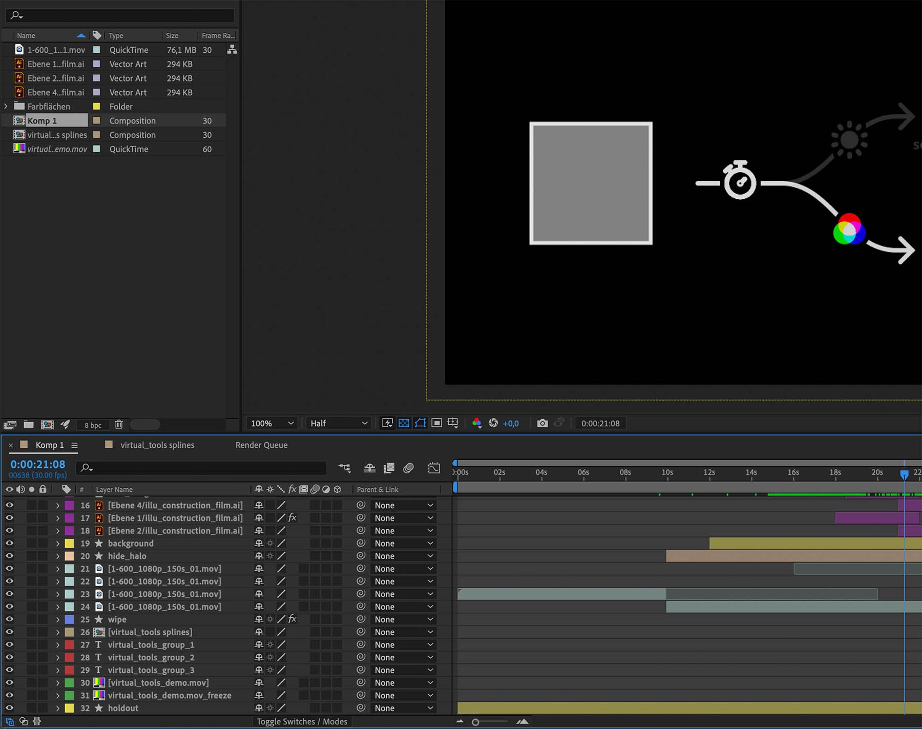Hide layer 16 Ebene 4 with eye icon
The width and height of the screenshot is (922, 729).
9,505
